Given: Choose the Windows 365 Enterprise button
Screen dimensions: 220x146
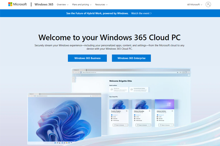Looking at the screenshot, I should [131, 58].
